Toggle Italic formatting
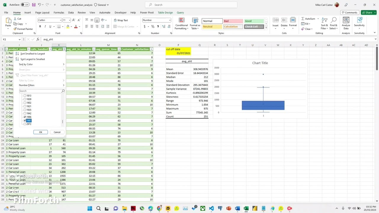 (45, 27)
